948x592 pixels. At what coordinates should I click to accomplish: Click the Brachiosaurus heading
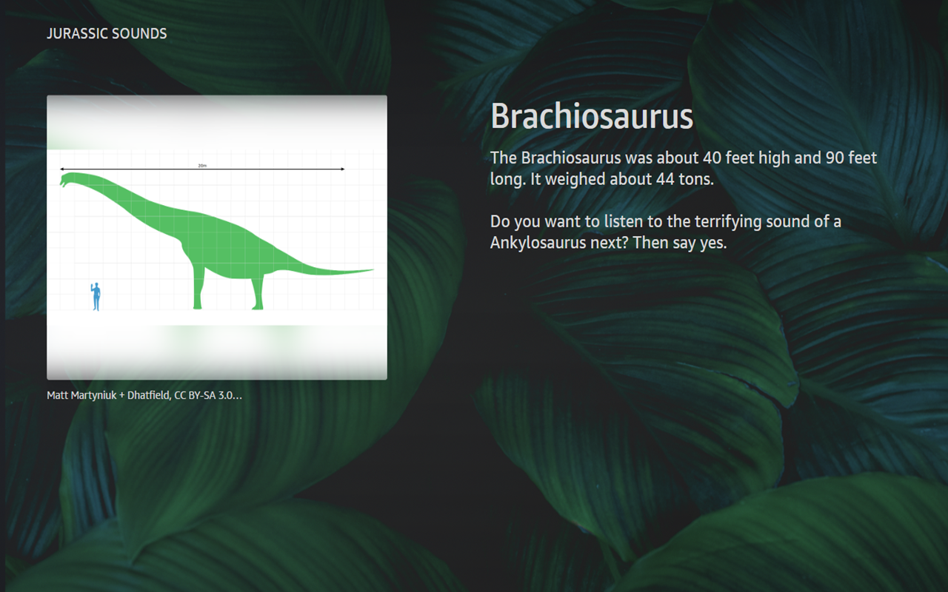(x=591, y=116)
